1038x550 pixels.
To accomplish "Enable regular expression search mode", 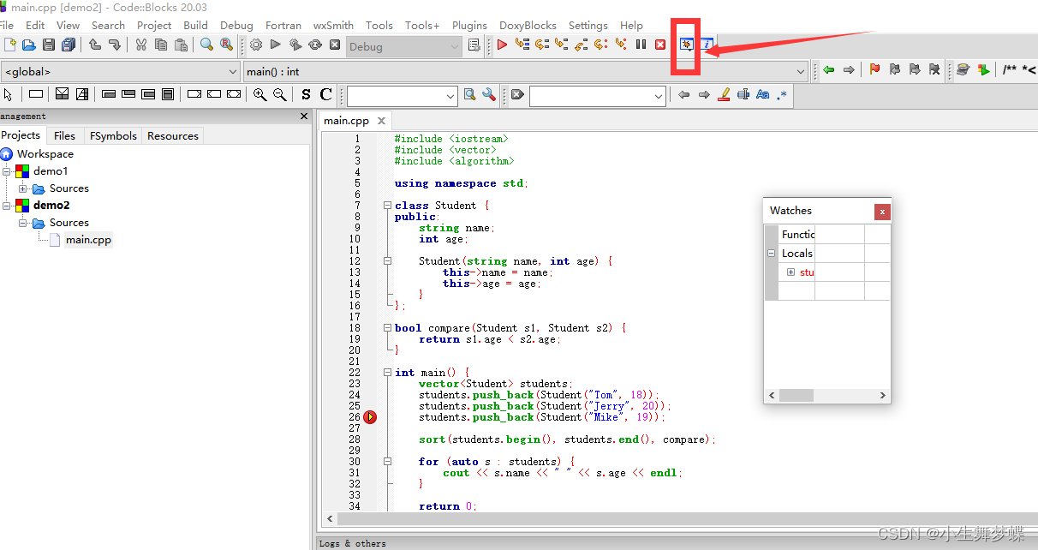I will tap(781, 95).
